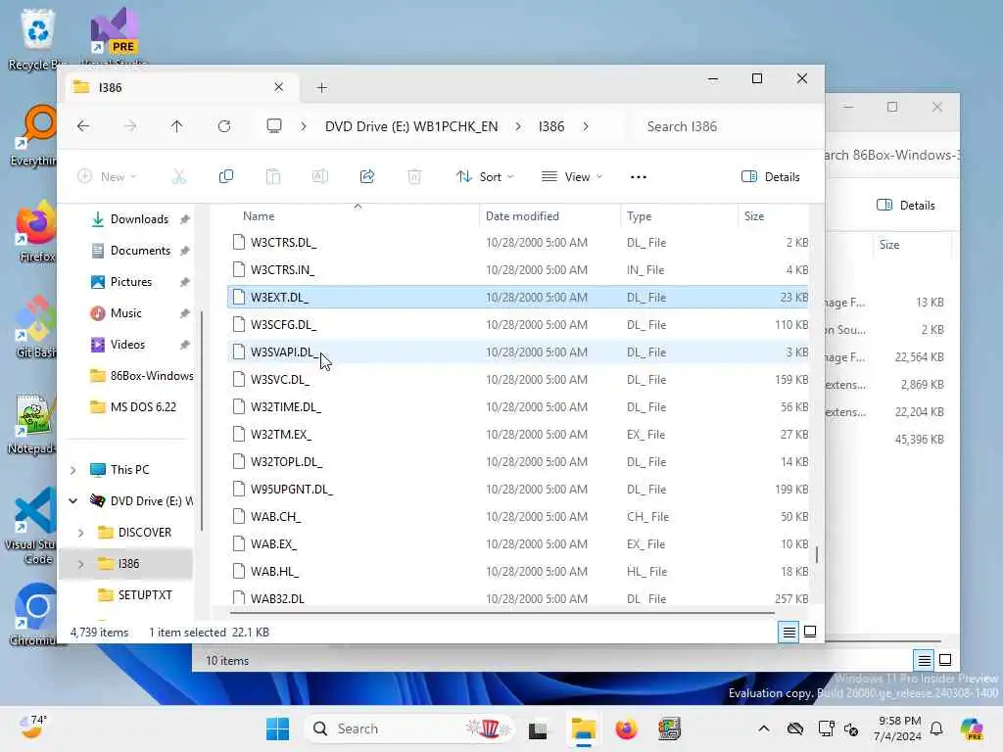The height and width of the screenshot is (752, 1003).
Task: Select the W3CTRS.DL_ file
Action: [518, 243]
